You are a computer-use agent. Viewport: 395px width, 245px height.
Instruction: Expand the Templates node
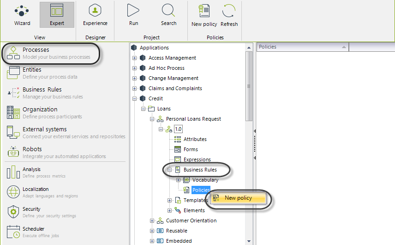tap(169, 200)
